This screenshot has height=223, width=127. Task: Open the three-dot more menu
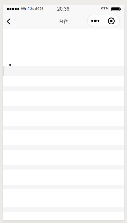click(95, 21)
